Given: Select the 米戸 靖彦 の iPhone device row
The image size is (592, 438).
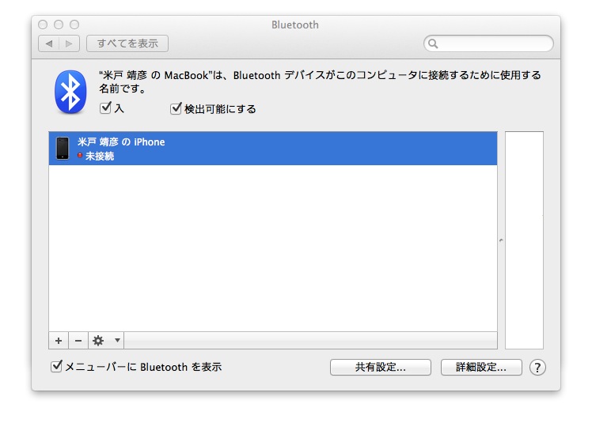Looking at the screenshot, I should pos(273,149).
